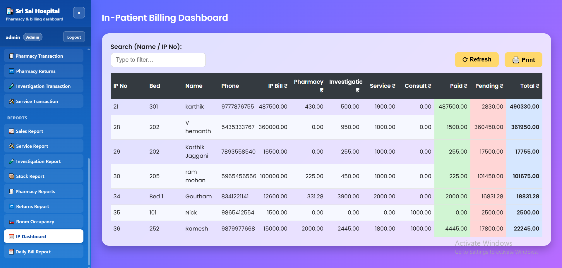
Task: Click the printer icon on Print button
Action: click(x=516, y=60)
